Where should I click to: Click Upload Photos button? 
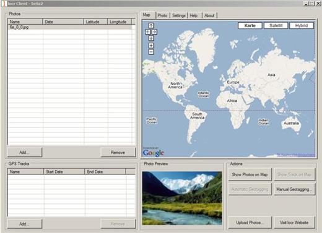coord(250,222)
